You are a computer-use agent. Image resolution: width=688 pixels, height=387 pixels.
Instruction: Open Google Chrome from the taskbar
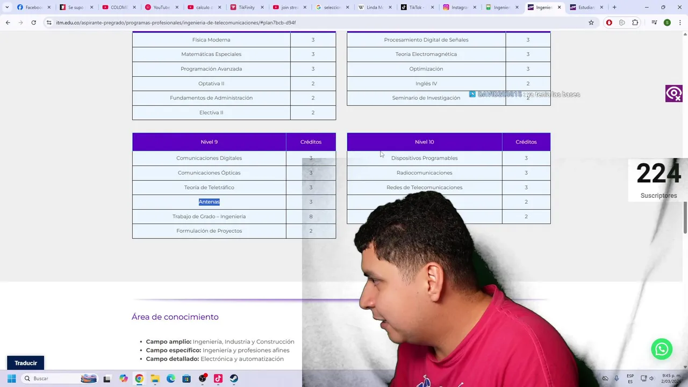click(x=139, y=378)
